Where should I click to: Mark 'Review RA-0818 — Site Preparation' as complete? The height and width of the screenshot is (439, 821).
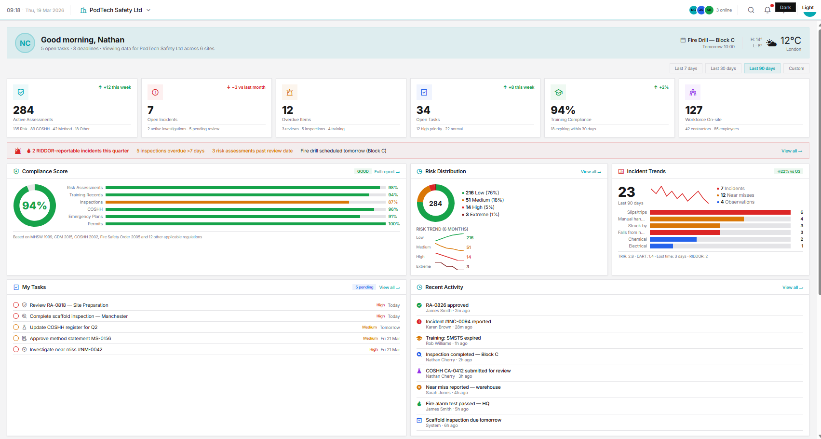click(x=16, y=305)
